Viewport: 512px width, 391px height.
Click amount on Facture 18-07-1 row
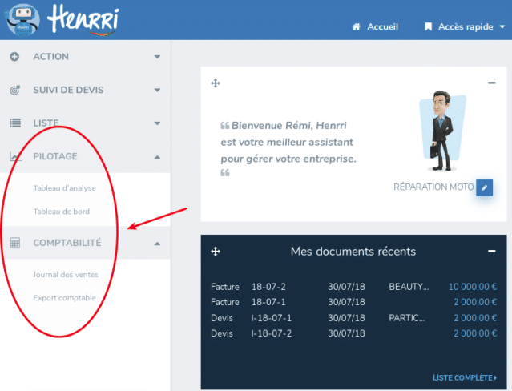coord(475,302)
